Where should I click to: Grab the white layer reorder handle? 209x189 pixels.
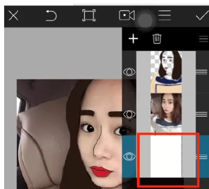click(201, 157)
